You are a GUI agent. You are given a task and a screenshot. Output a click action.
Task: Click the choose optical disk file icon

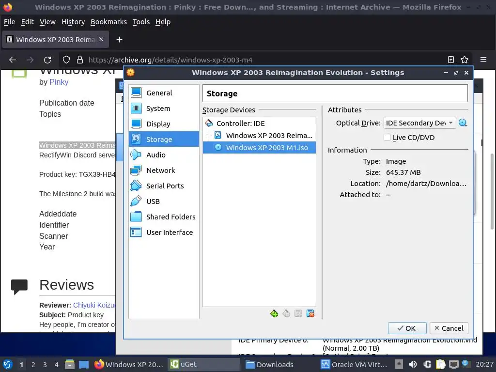click(x=463, y=123)
